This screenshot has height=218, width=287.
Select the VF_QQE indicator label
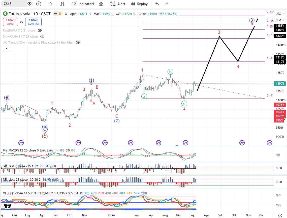pyautogui.click(x=41, y=193)
